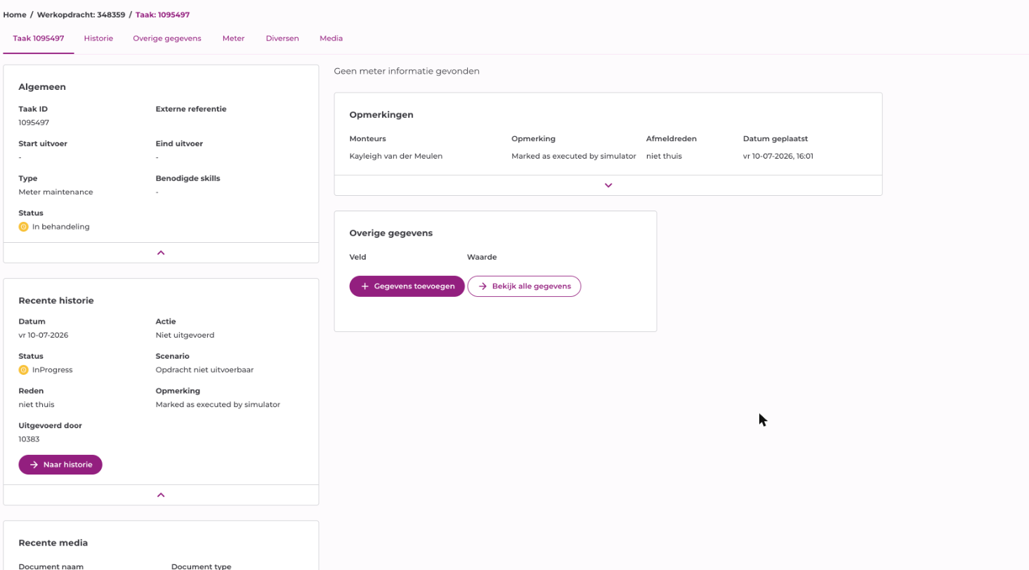1029x570 pixels.
Task: Click the Waarde column header
Action: pyautogui.click(x=482, y=257)
